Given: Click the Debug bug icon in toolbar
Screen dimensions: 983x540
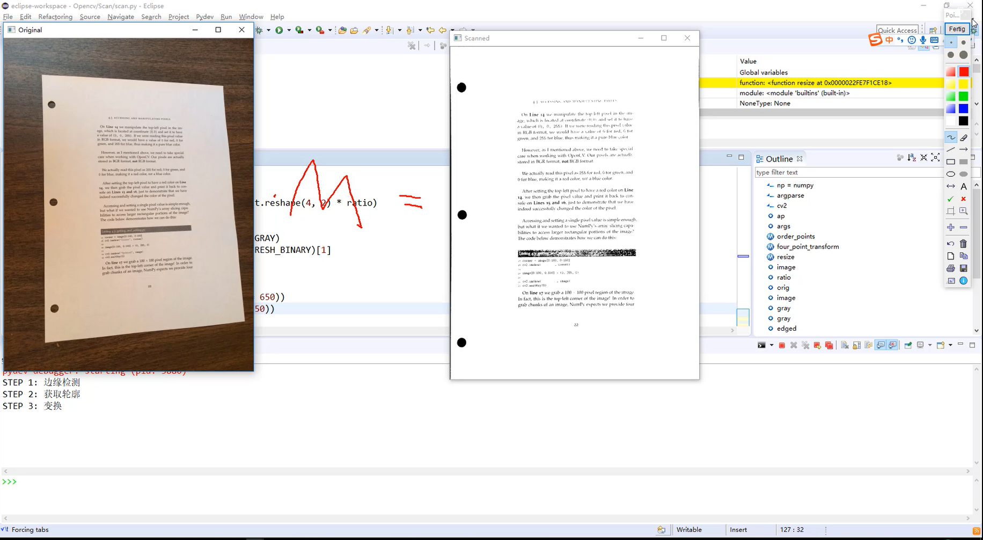Looking at the screenshot, I should (259, 30).
